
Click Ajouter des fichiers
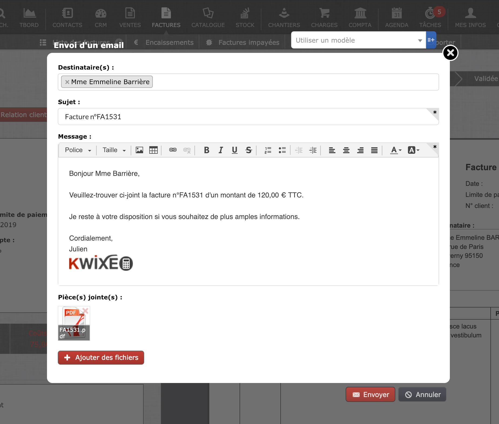[101, 358]
